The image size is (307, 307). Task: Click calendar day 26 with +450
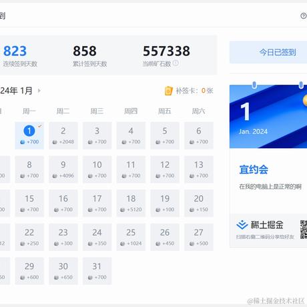(165, 237)
